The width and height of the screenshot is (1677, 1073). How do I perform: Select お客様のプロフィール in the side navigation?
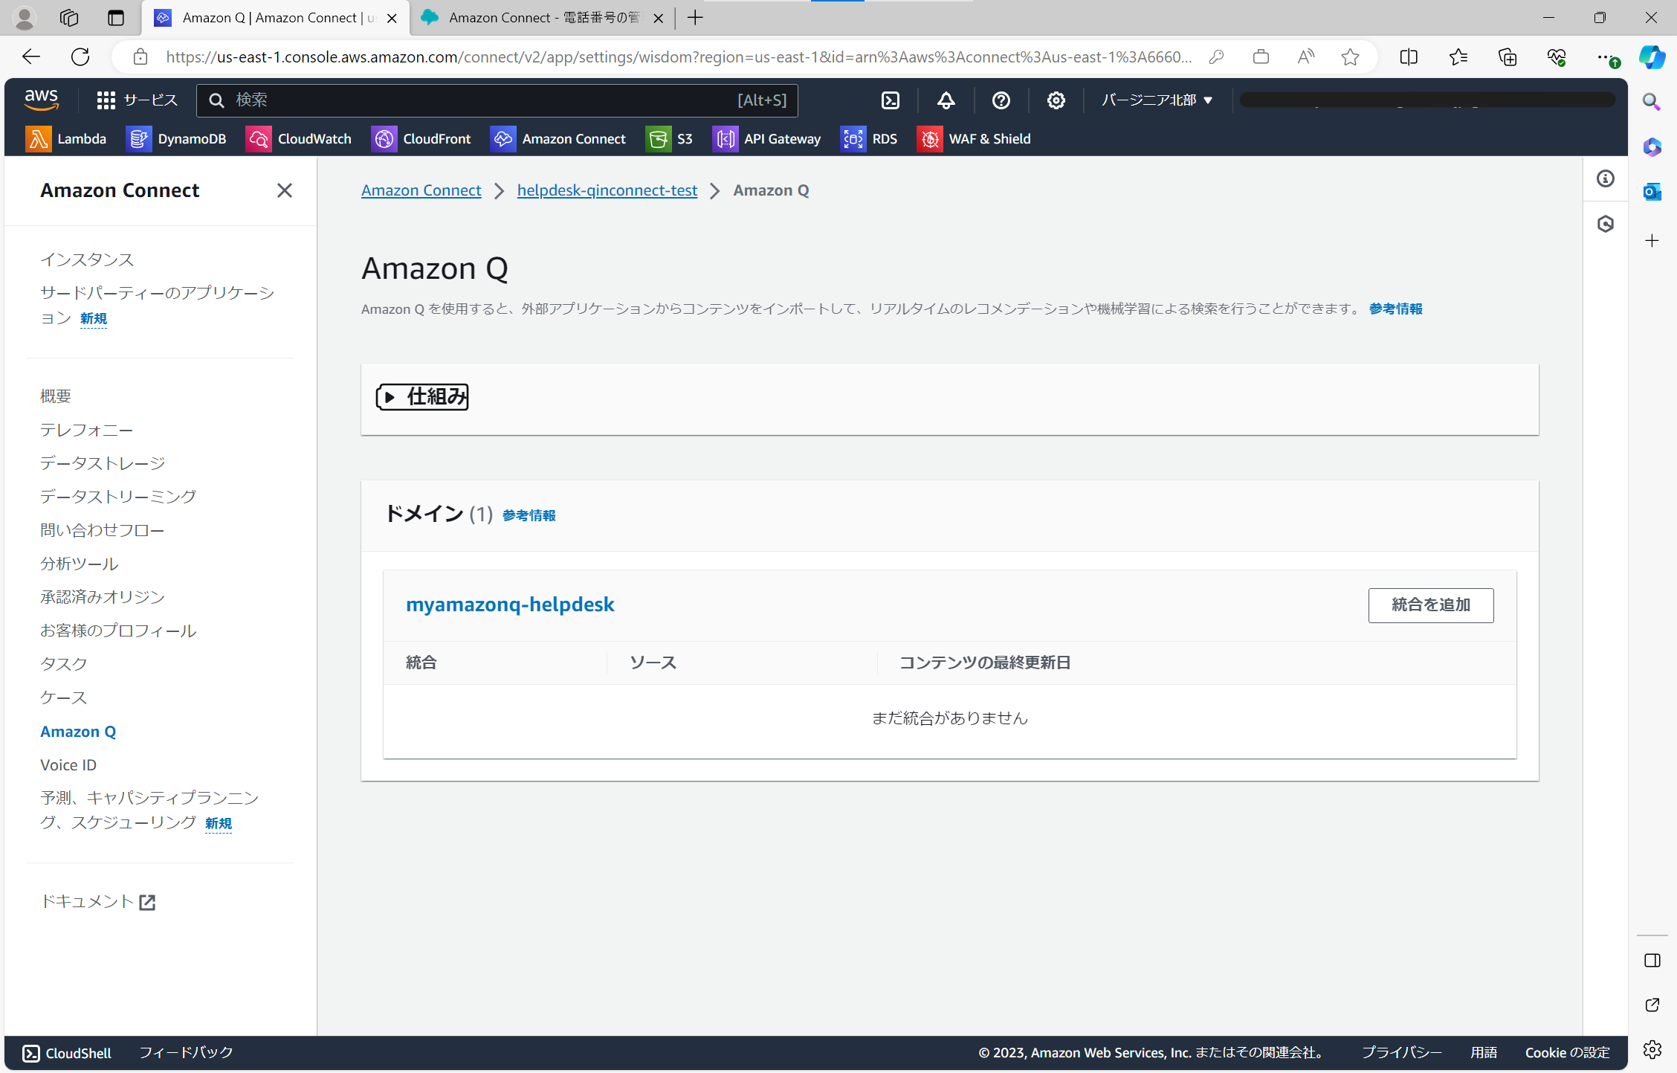[x=118, y=631]
